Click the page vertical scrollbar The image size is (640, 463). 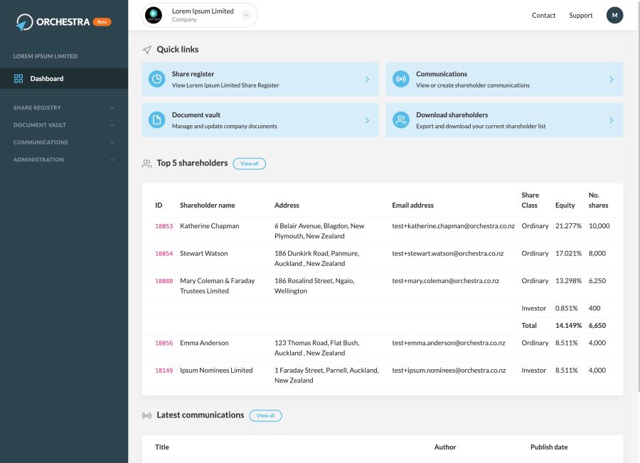638,196
